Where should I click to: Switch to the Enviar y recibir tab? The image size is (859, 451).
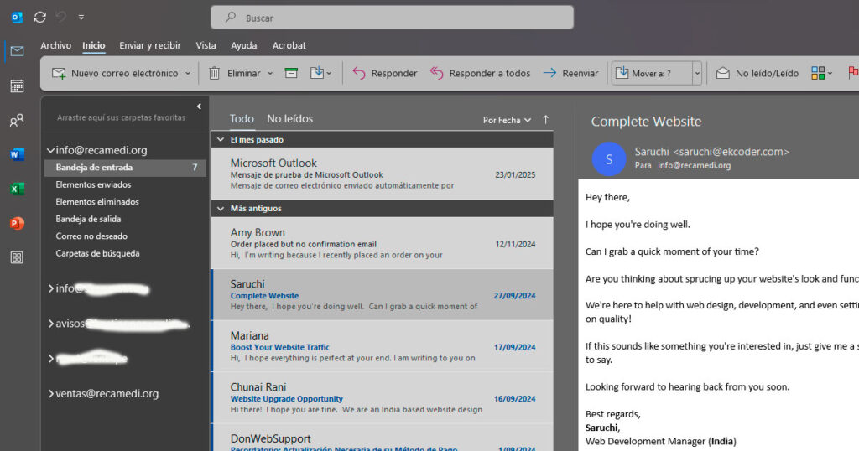tap(149, 45)
